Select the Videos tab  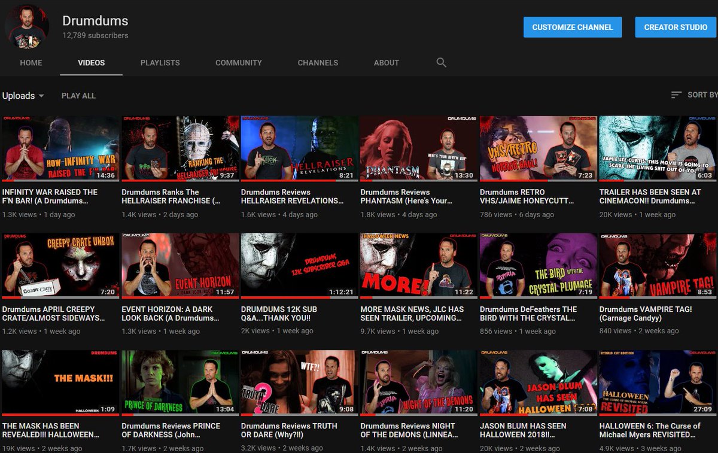pos(91,62)
